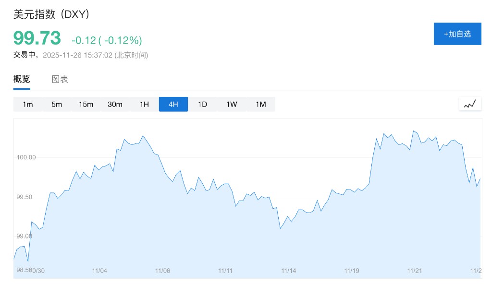This screenshot has height=285, width=492.
Task: Click the 11/14 date axis label
Action: pos(289,271)
